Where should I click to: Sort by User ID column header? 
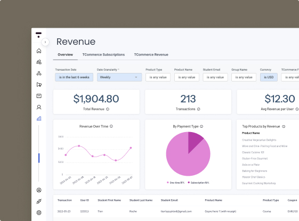point(84,200)
